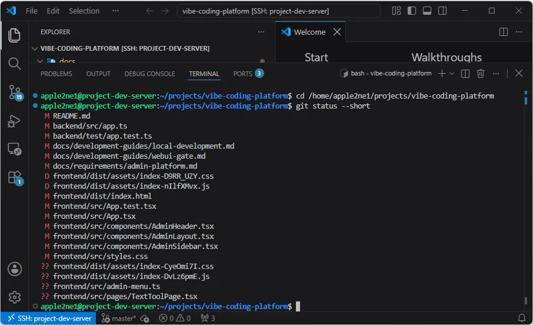Select the bash - vibe-coding-platform terminal label
This screenshot has height=325, width=533.
pyautogui.click(x=385, y=74)
